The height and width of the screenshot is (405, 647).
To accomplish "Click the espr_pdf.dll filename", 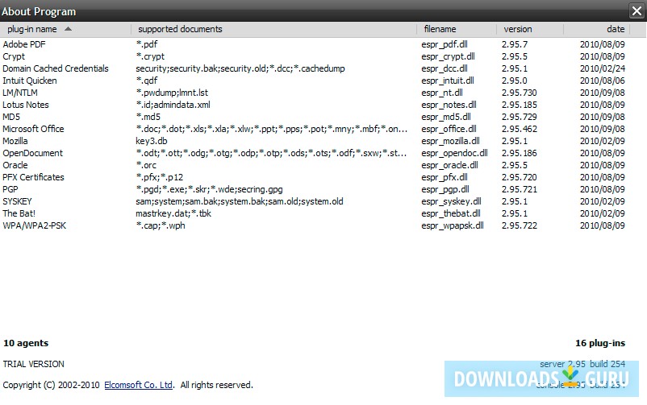I will click(x=445, y=44).
